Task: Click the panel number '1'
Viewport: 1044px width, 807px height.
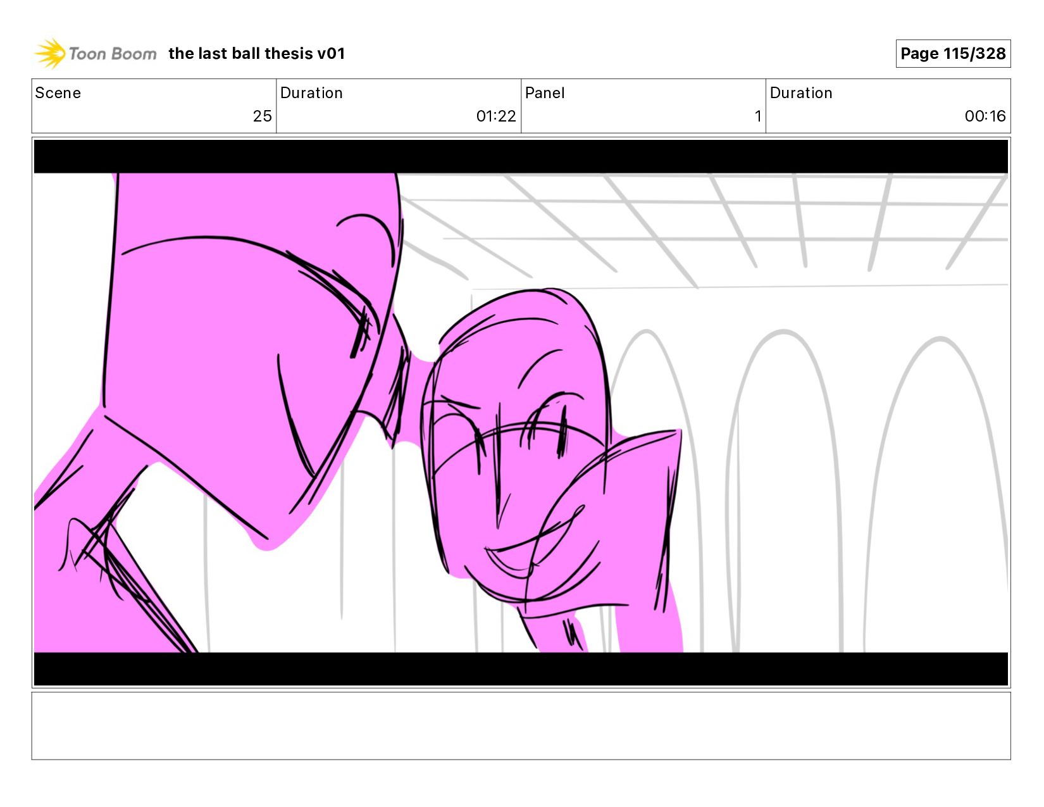Action: coord(757,116)
